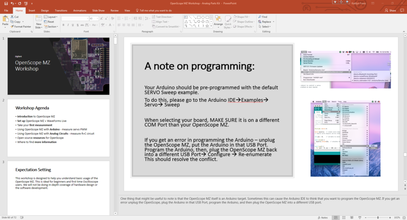Select the Workshop Agenda slide thumbnail
The image size is (407, 220).
(58, 128)
